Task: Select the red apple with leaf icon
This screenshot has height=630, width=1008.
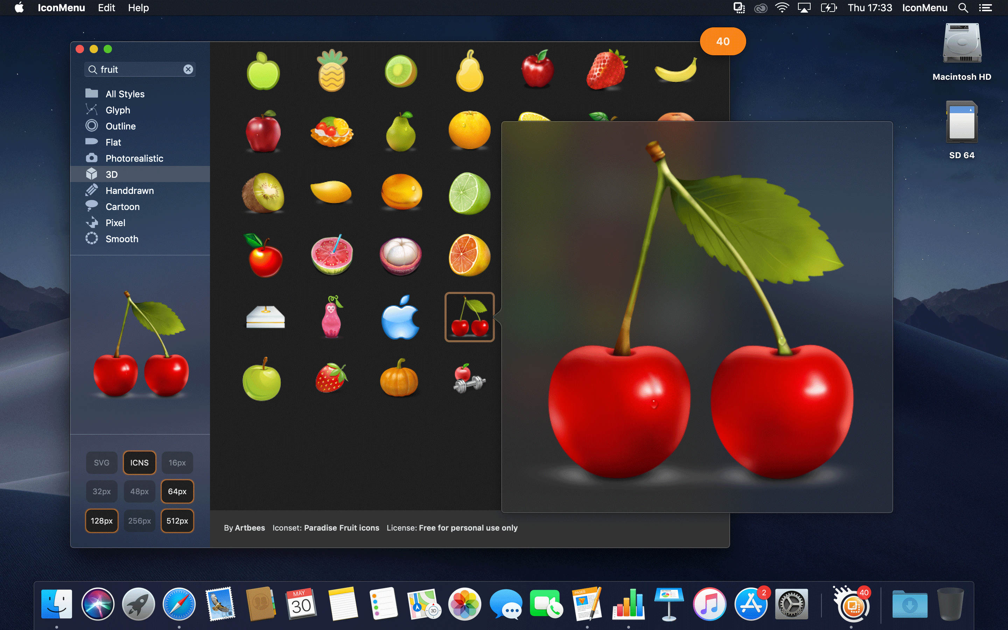Action: click(x=263, y=255)
